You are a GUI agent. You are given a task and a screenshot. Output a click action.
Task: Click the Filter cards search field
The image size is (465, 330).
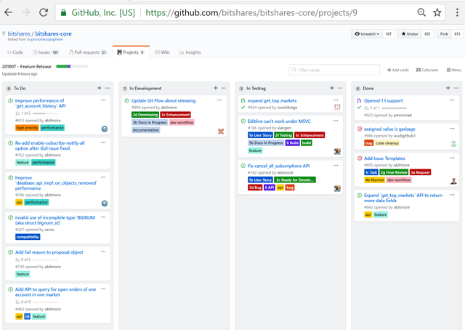(x=334, y=70)
